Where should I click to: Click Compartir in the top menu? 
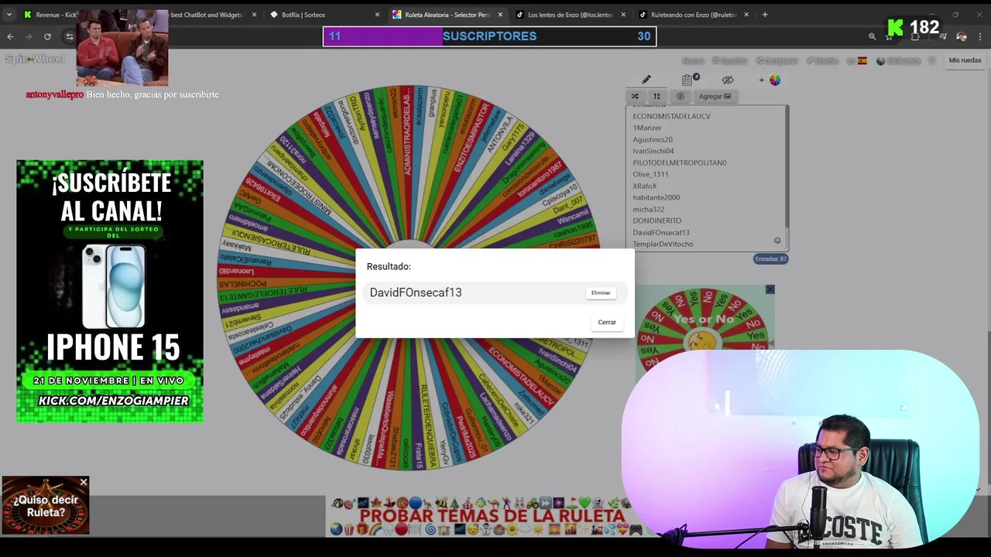point(777,60)
